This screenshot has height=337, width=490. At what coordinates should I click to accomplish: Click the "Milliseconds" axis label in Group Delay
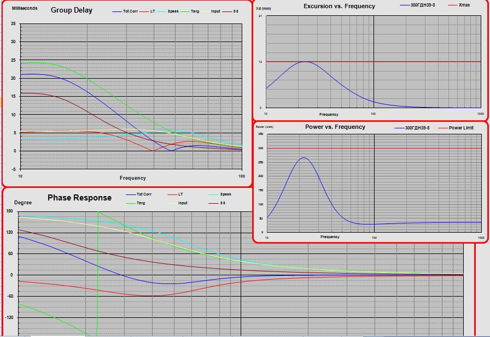coord(25,8)
